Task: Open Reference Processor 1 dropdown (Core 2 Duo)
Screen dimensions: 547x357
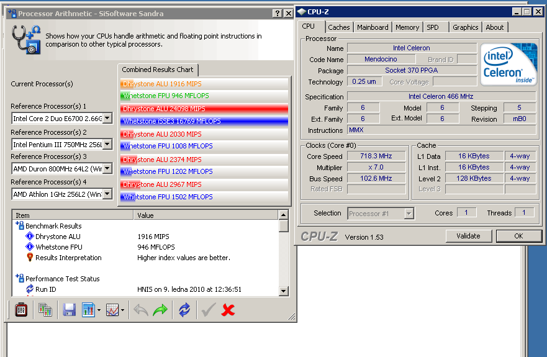Action: [x=107, y=119]
